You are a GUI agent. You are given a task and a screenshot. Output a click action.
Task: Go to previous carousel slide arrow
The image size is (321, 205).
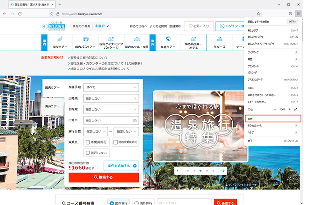178,171
